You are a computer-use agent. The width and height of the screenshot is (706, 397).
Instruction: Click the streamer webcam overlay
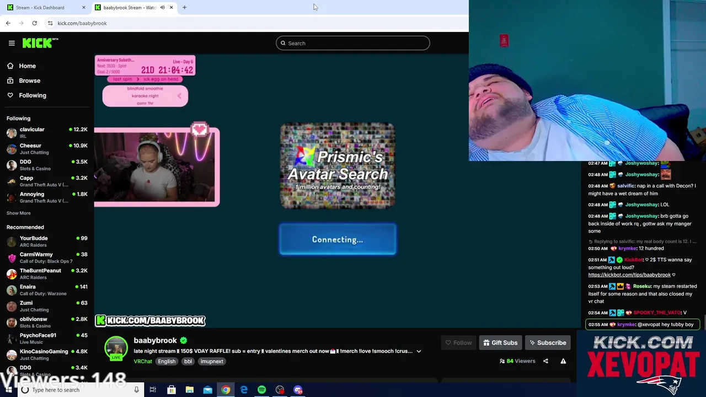point(157,167)
